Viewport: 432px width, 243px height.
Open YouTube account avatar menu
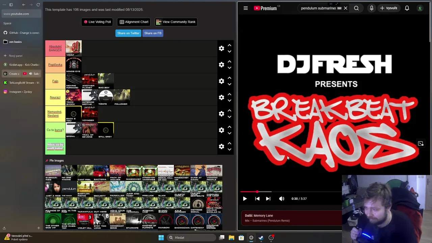420,8
